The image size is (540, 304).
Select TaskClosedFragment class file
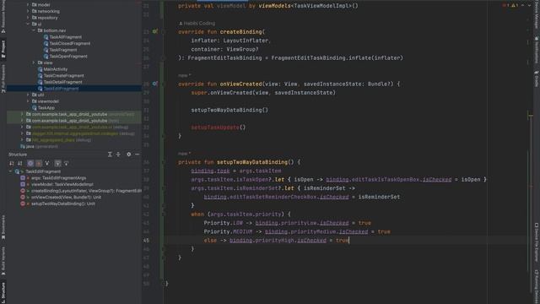(x=69, y=43)
